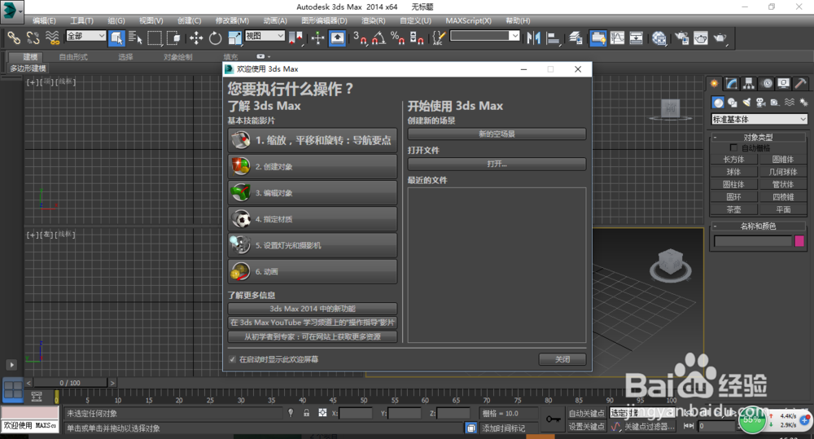Open the 修改器(M) menu
The width and height of the screenshot is (814, 439).
(232, 21)
